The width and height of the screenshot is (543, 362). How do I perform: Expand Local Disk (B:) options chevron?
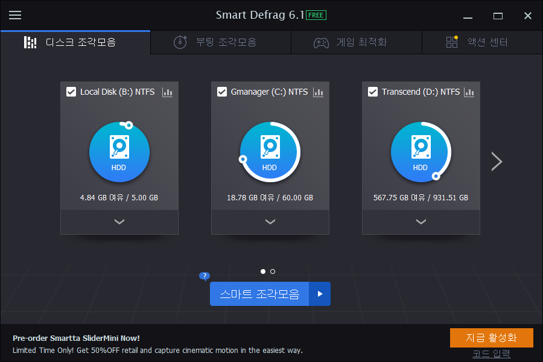tap(119, 221)
